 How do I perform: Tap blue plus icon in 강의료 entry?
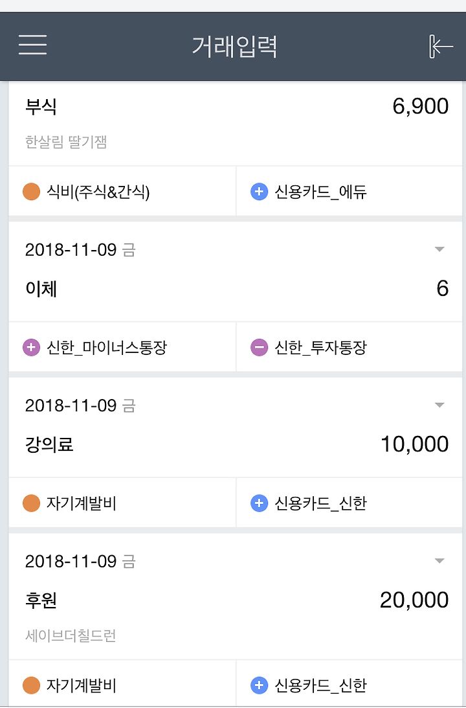[x=260, y=503]
